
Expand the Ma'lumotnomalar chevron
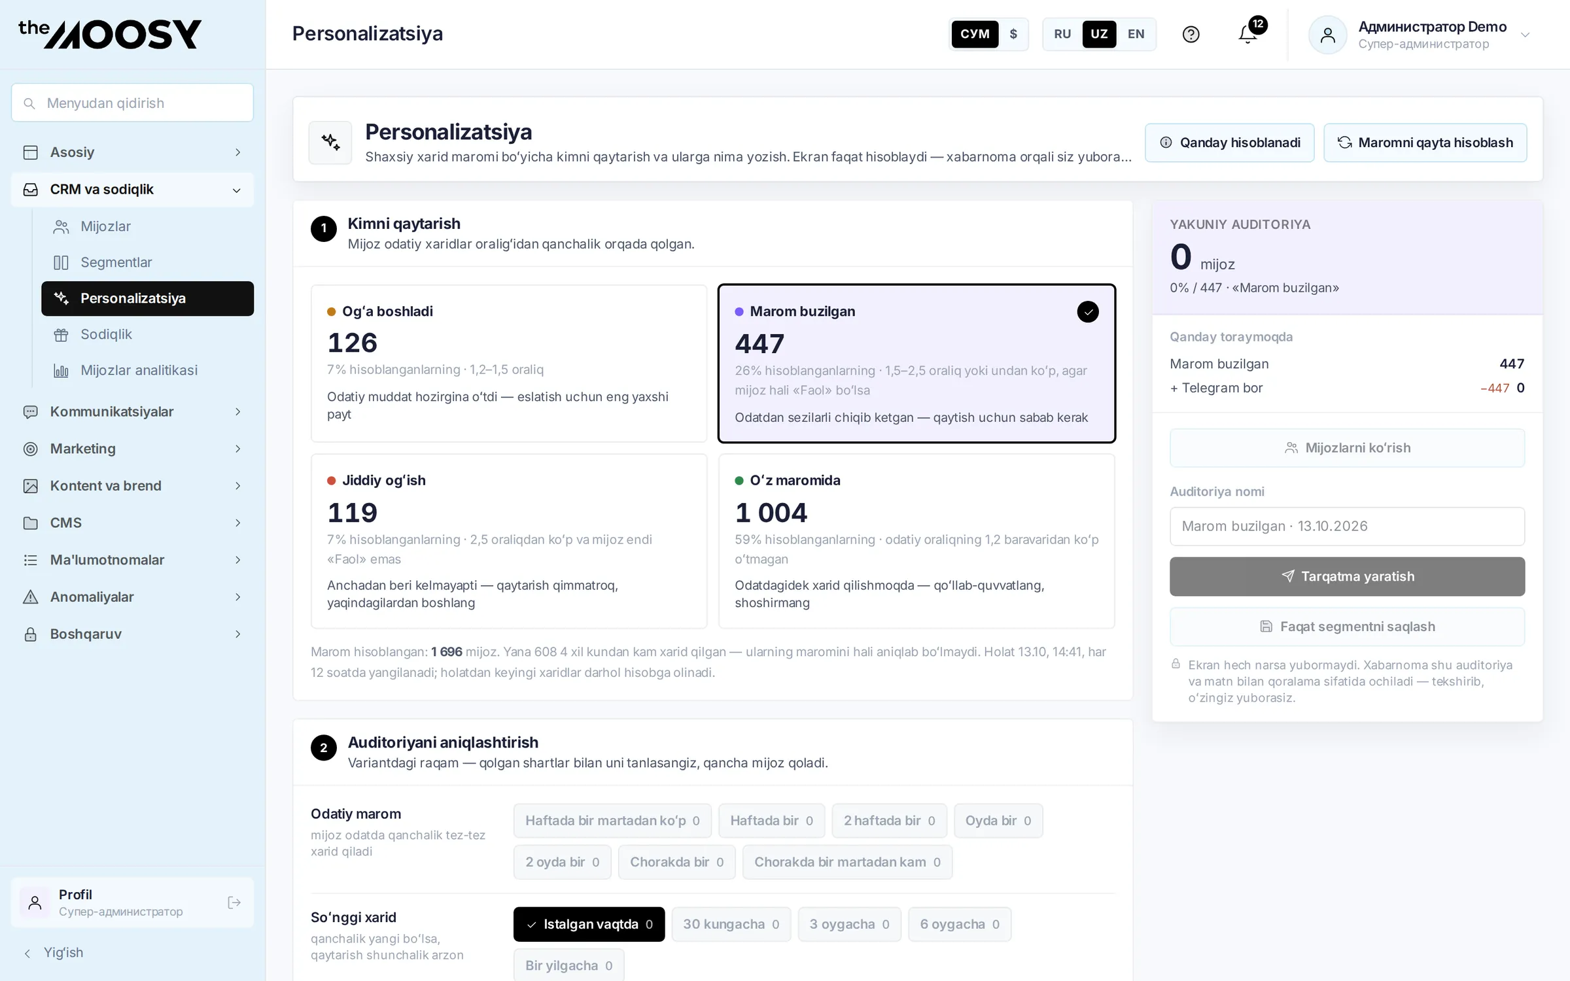click(237, 560)
